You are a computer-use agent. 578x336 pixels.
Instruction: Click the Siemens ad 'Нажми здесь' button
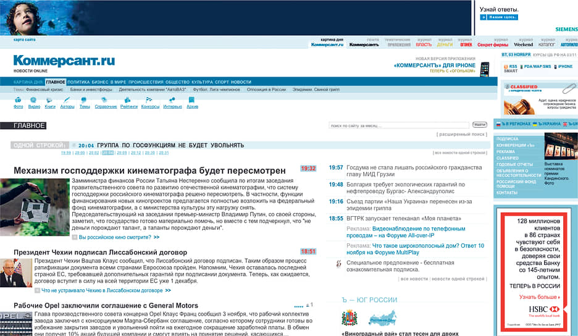tap(499, 17)
